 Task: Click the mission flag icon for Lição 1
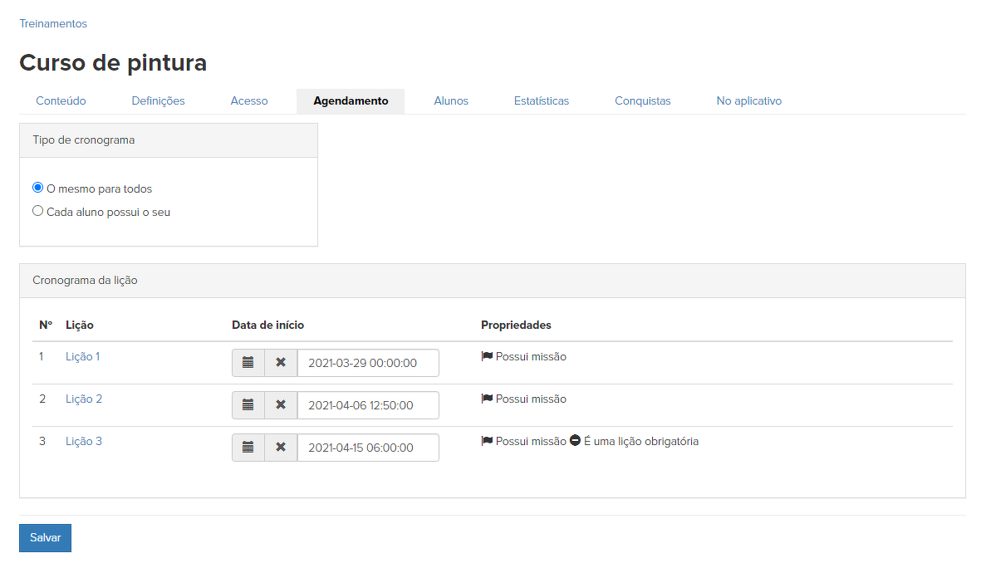tap(487, 356)
